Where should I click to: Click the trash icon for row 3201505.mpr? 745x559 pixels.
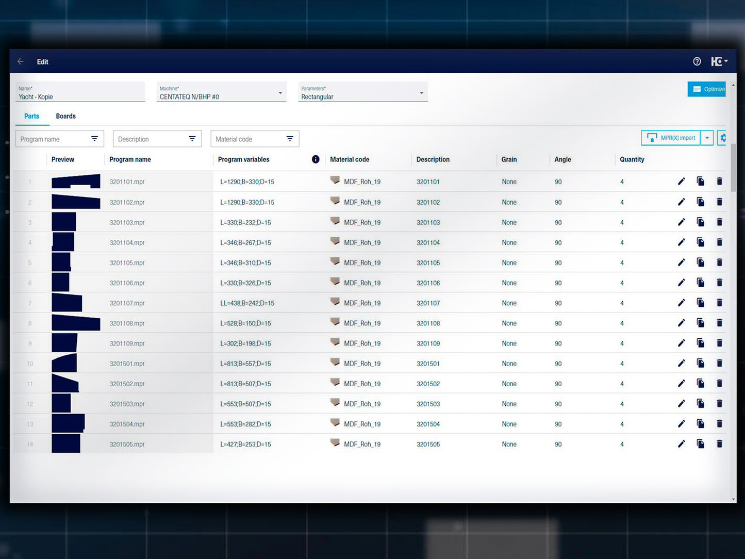[x=719, y=444]
